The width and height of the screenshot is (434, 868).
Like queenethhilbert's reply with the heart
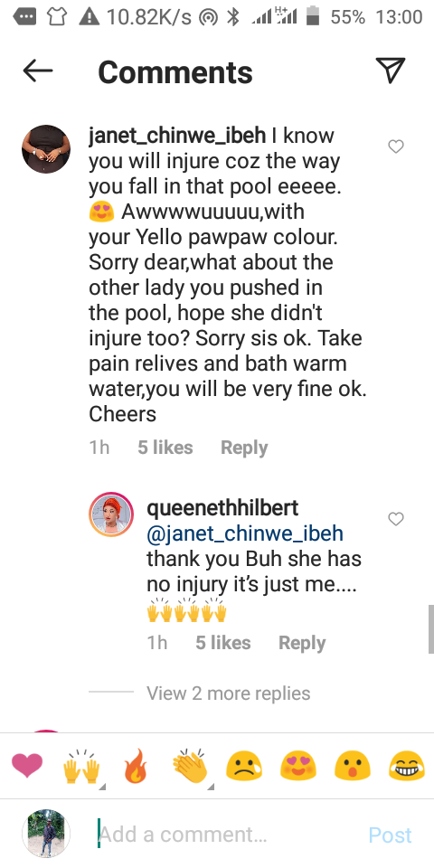point(396,519)
